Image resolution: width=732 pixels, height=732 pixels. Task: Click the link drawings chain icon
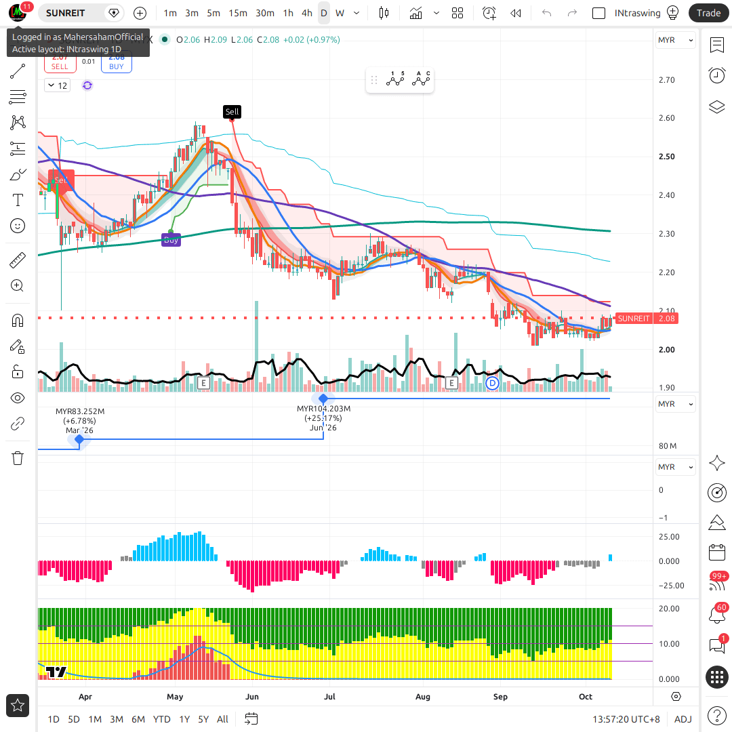click(17, 424)
